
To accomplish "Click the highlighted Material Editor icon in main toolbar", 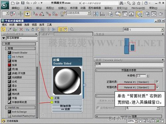I will click(139, 14).
